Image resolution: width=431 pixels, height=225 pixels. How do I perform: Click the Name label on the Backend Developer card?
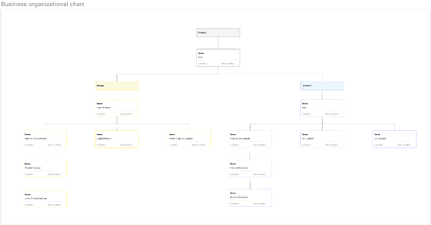pyautogui.click(x=234, y=193)
